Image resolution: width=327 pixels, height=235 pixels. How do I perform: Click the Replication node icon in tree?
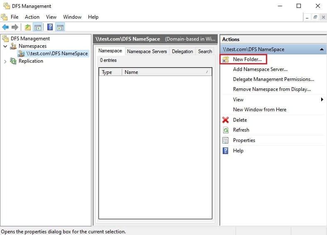[13, 61]
